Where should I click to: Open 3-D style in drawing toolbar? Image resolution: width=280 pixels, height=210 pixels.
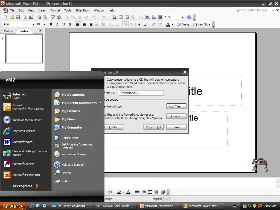click(162, 192)
